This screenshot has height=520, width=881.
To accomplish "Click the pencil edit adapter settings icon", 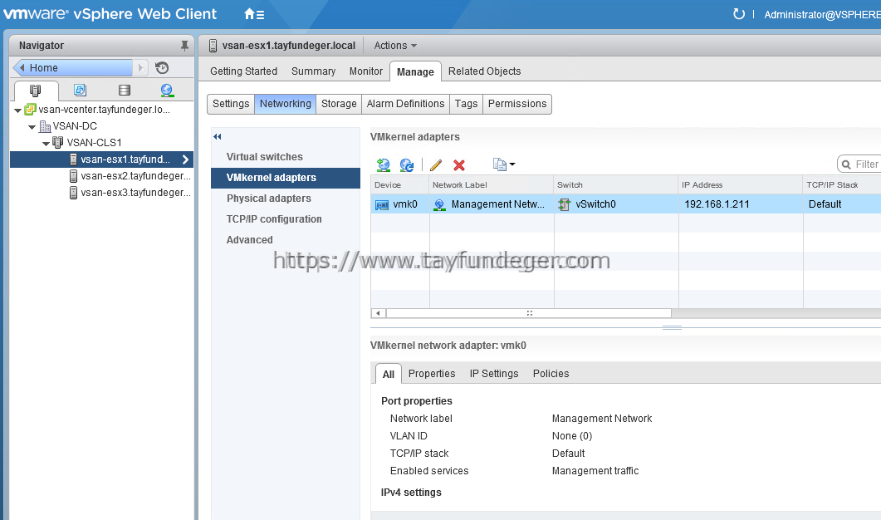I will [x=435, y=164].
